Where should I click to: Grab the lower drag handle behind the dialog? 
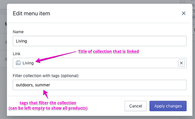6,59
